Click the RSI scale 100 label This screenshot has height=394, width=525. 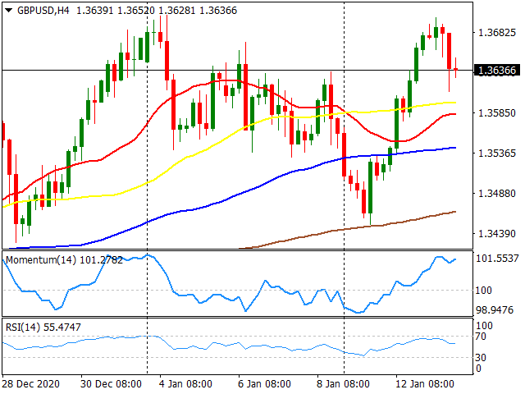(484, 325)
